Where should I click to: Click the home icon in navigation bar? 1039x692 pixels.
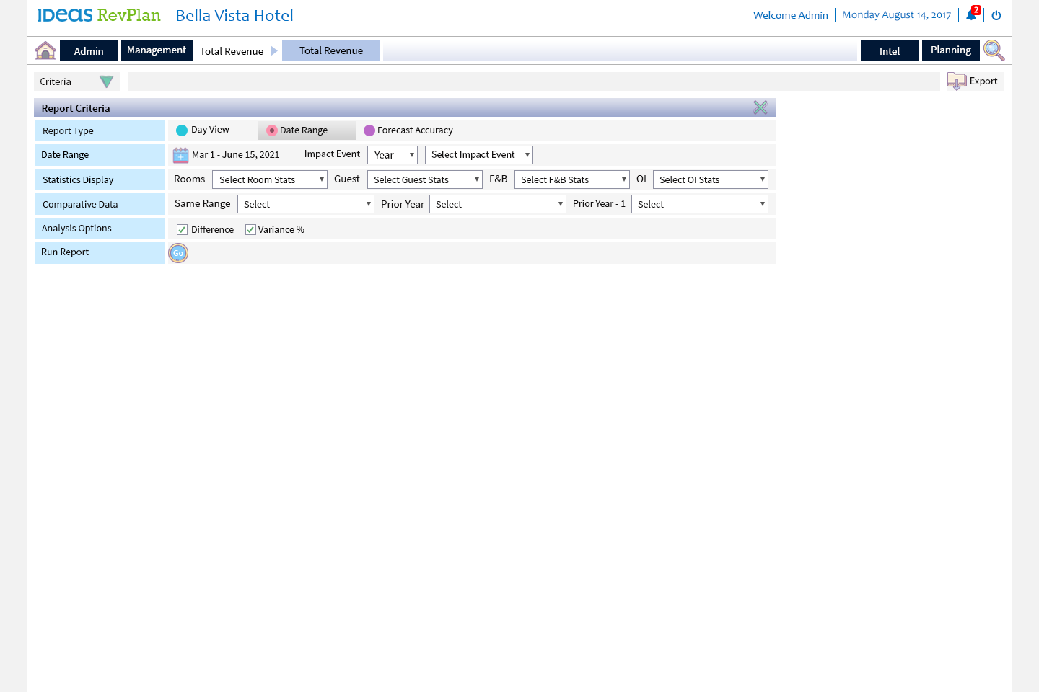pos(45,50)
